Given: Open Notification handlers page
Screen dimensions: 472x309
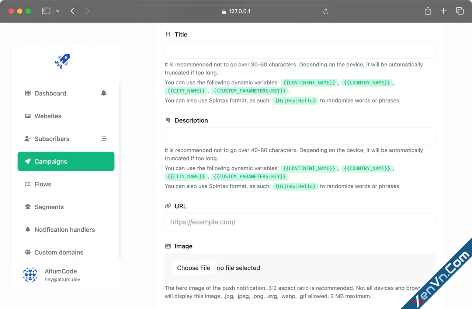Looking at the screenshot, I should coord(65,230).
